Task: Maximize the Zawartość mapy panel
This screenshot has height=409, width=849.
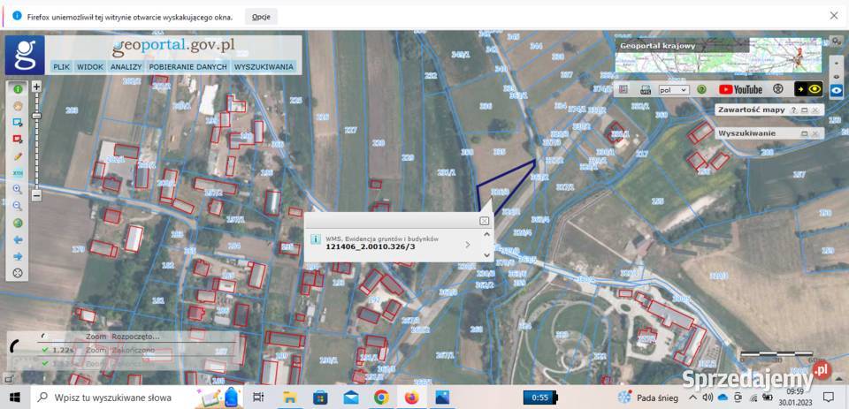Action: pyautogui.click(x=805, y=110)
